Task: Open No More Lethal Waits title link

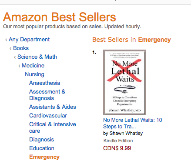Action: click(x=133, y=123)
